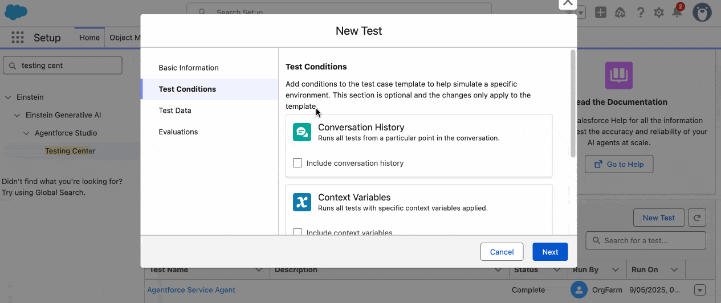Screen dimensions: 721x303
Task: Open the user profile avatar
Action: [x=702, y=12]
